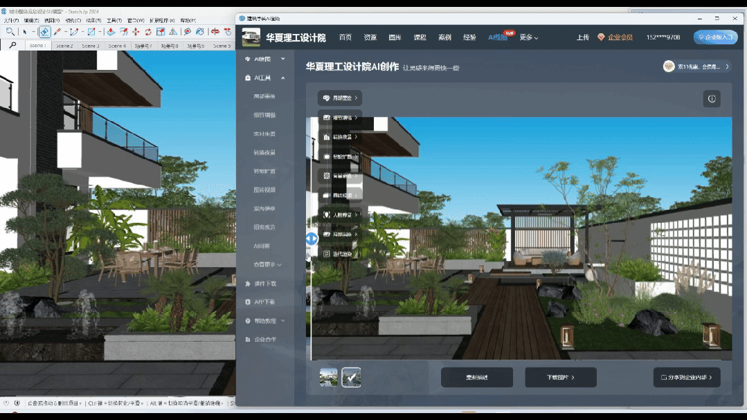Screen dimensions: 747x420
Task: Open the 工具(T) menu in SketchUp
Action: (114, 21)
